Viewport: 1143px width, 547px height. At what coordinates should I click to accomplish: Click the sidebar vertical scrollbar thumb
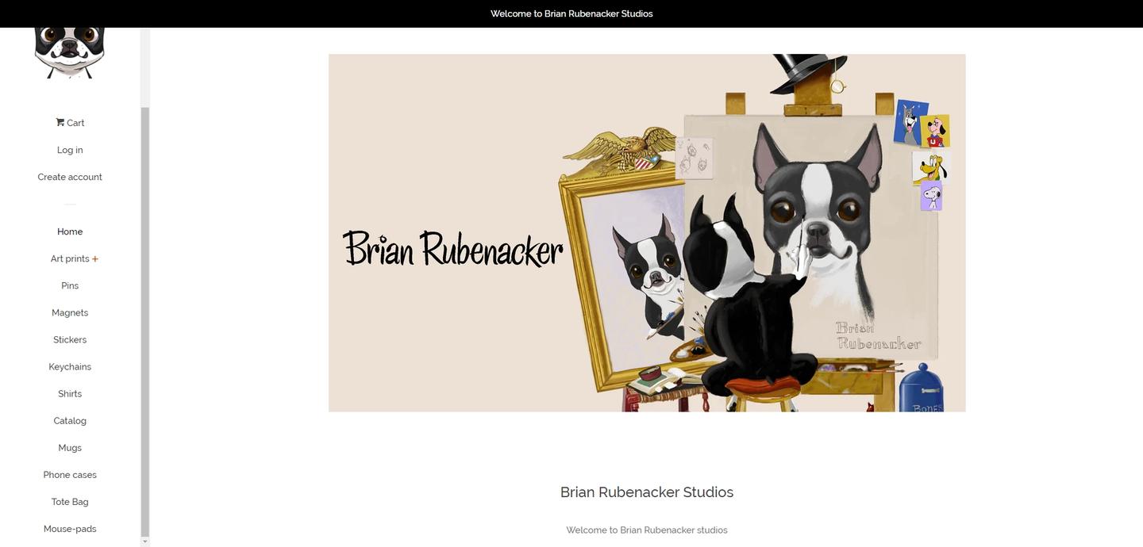click(x=144, y=321)
